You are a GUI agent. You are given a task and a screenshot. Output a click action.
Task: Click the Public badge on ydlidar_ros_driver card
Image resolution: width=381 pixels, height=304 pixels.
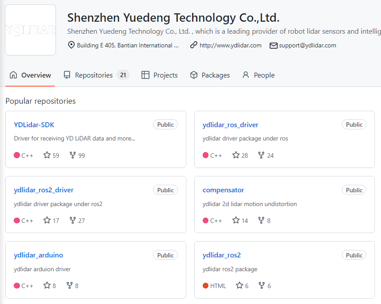(354, 125)
